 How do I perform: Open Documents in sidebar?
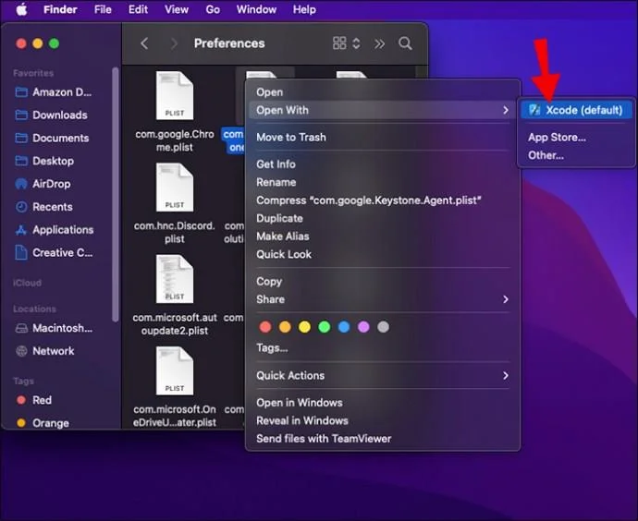coord(52,138)
